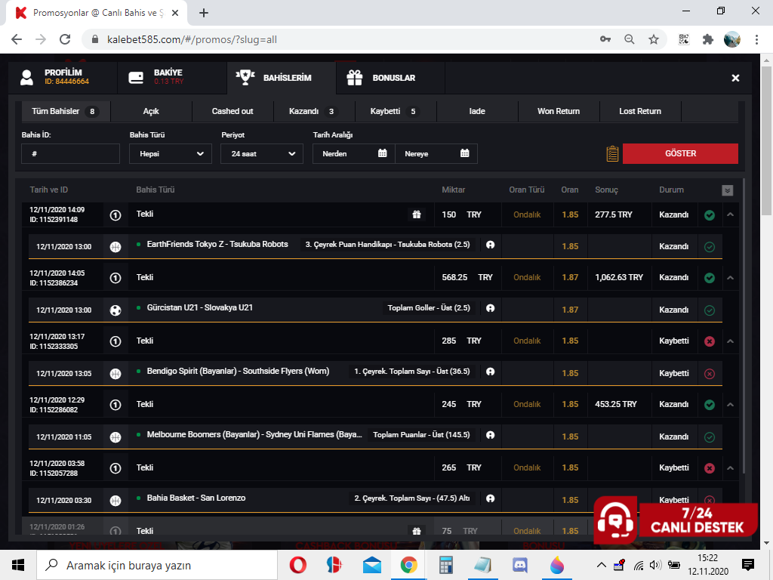Open the Periyot 24 saat dropdown
773x580 pixels.
(262, 153)
